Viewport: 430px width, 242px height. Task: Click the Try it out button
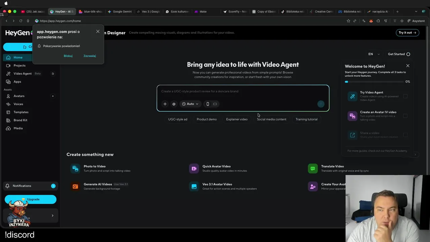(407, 33)
